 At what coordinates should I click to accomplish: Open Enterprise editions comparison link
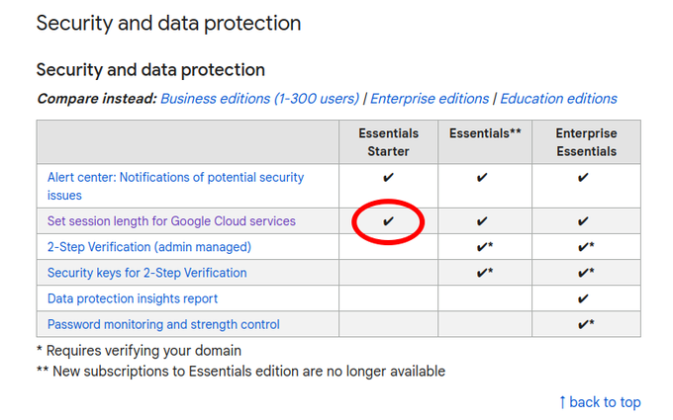430,99
